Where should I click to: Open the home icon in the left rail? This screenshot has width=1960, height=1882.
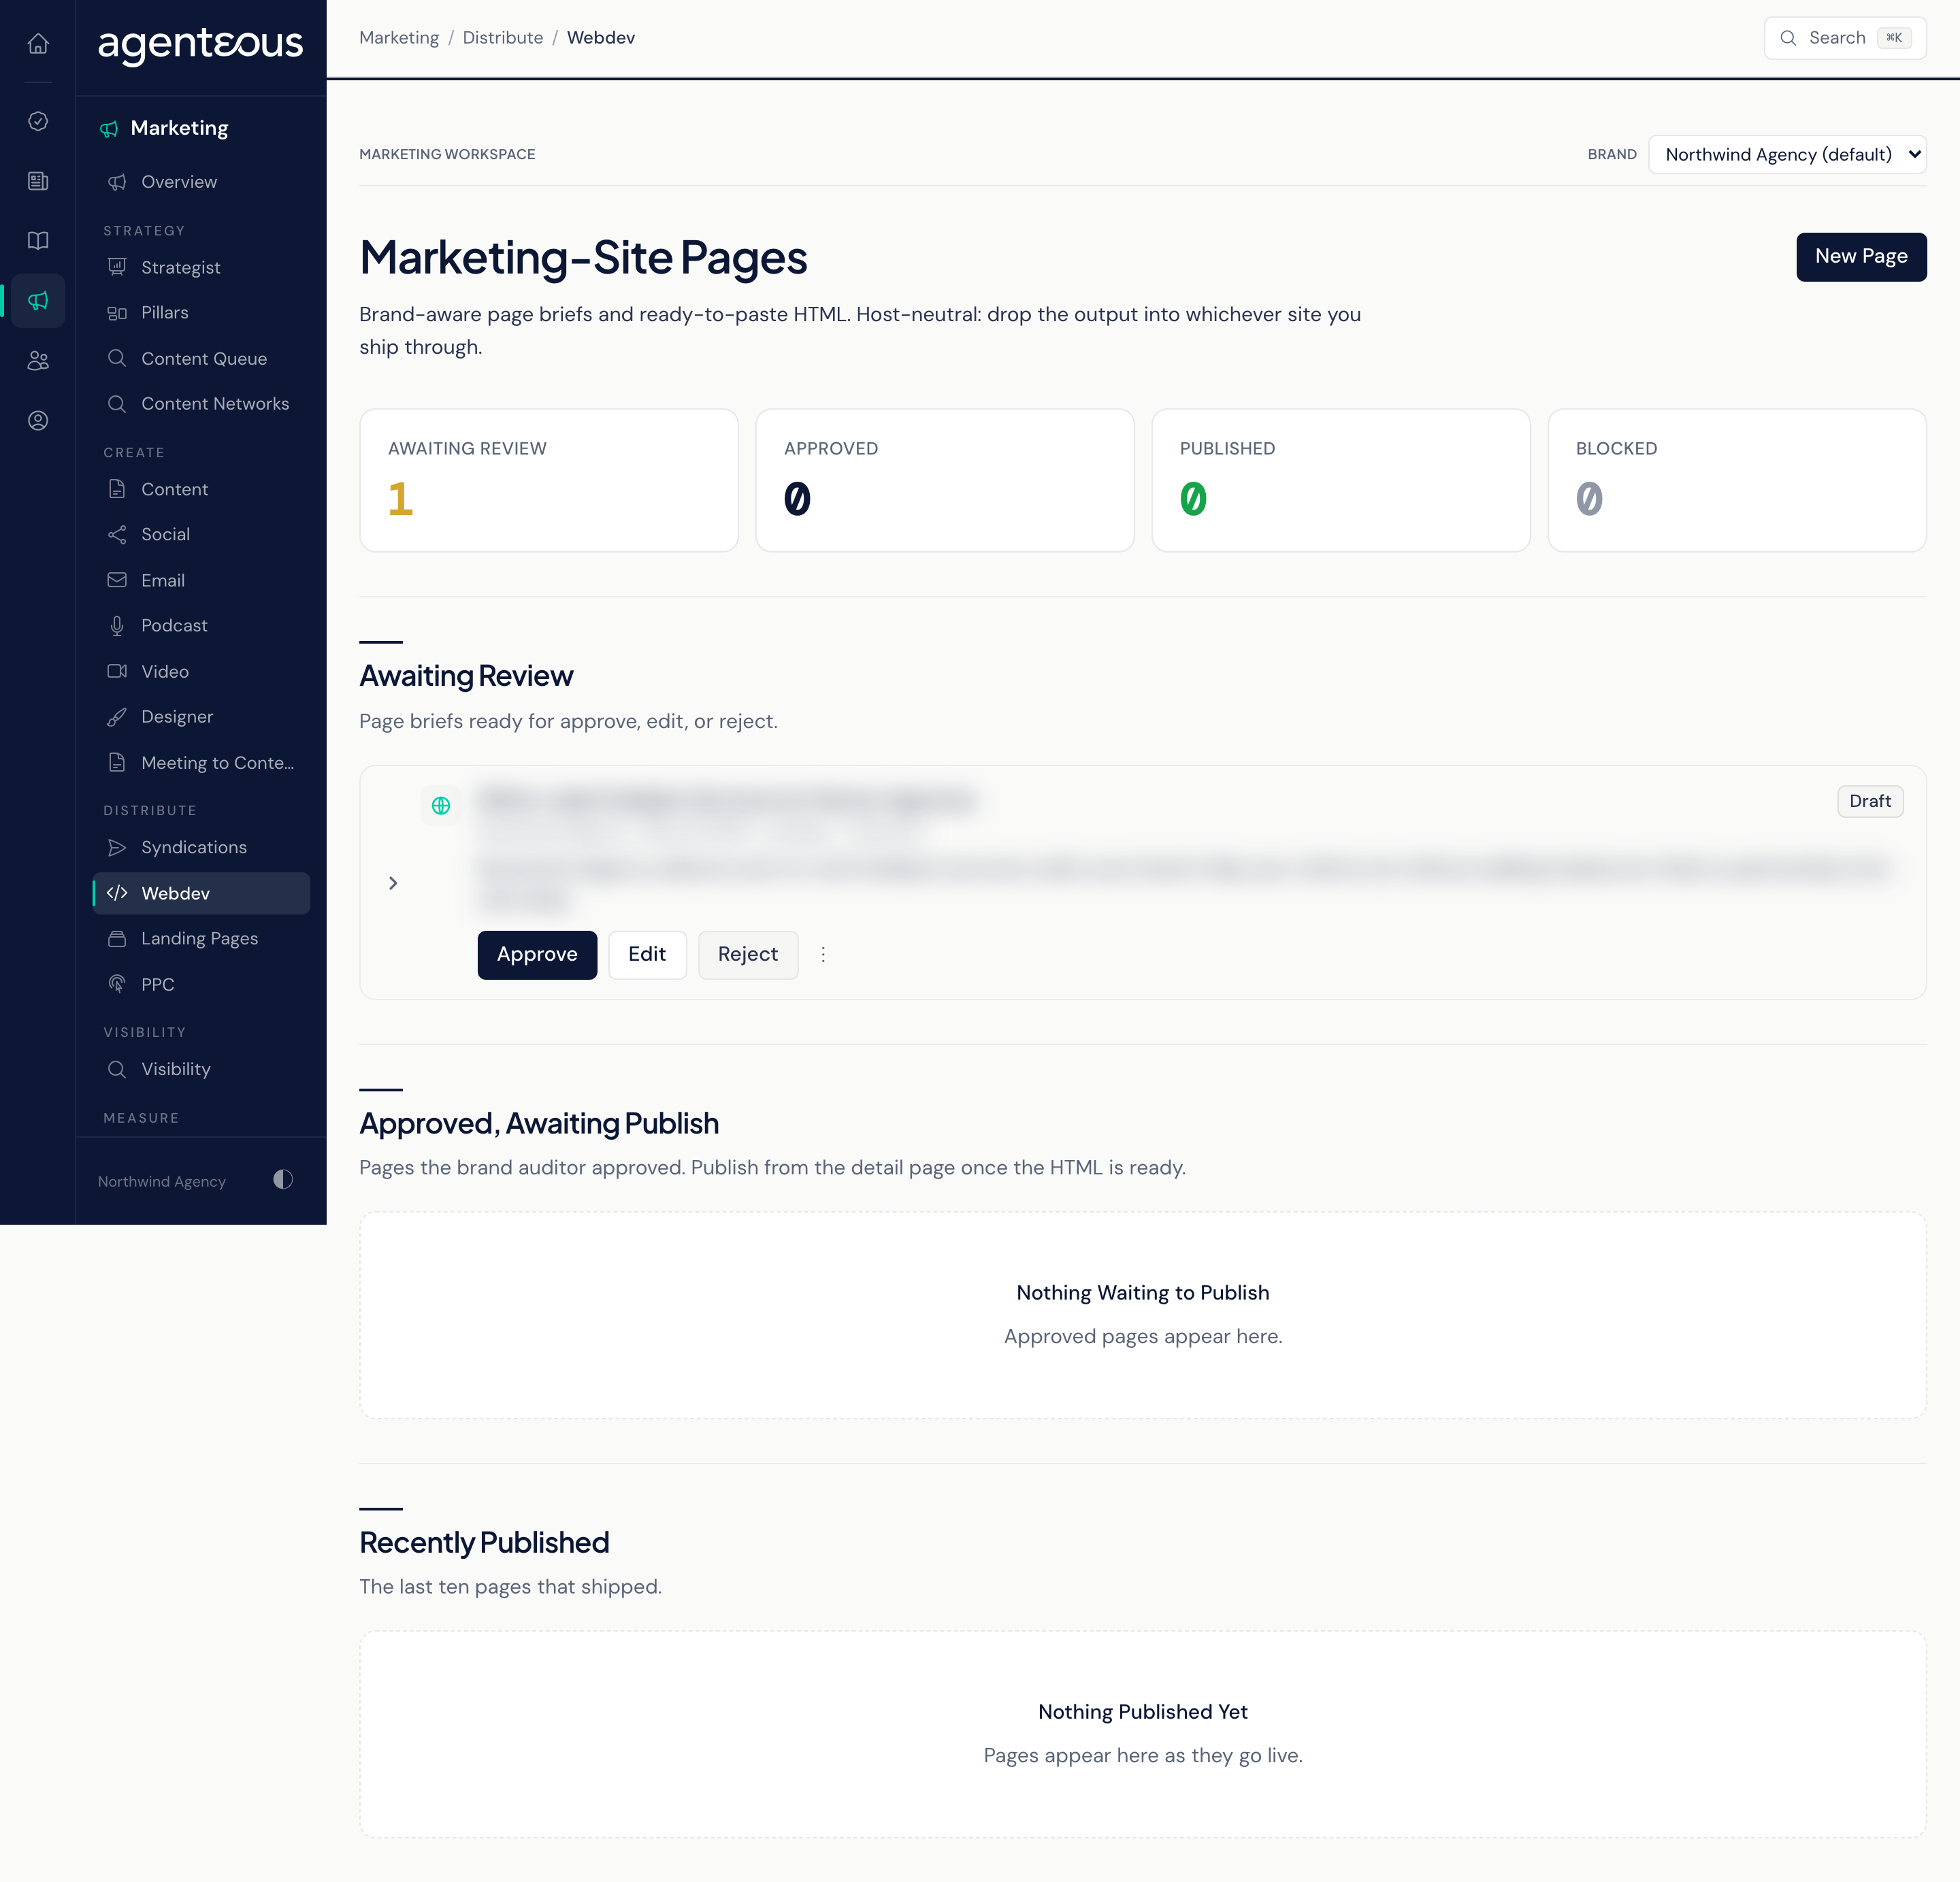[38, 43]
